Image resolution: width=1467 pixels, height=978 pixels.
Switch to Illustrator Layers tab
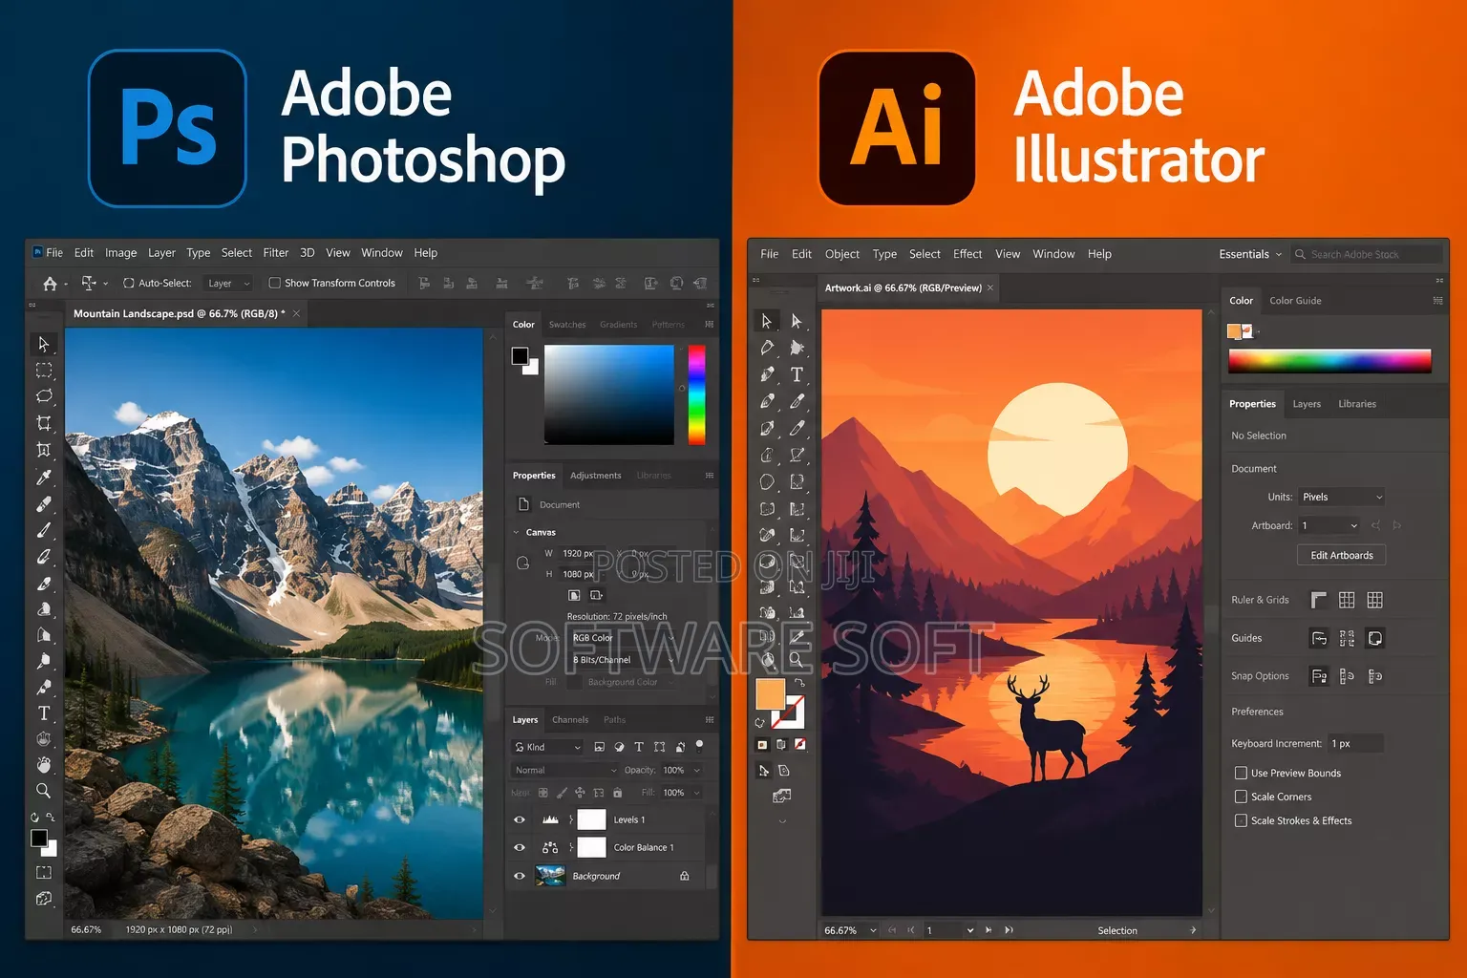point(1307,404)
